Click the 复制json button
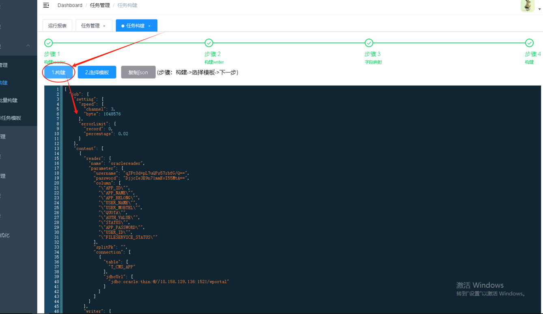 coord(138,72)
